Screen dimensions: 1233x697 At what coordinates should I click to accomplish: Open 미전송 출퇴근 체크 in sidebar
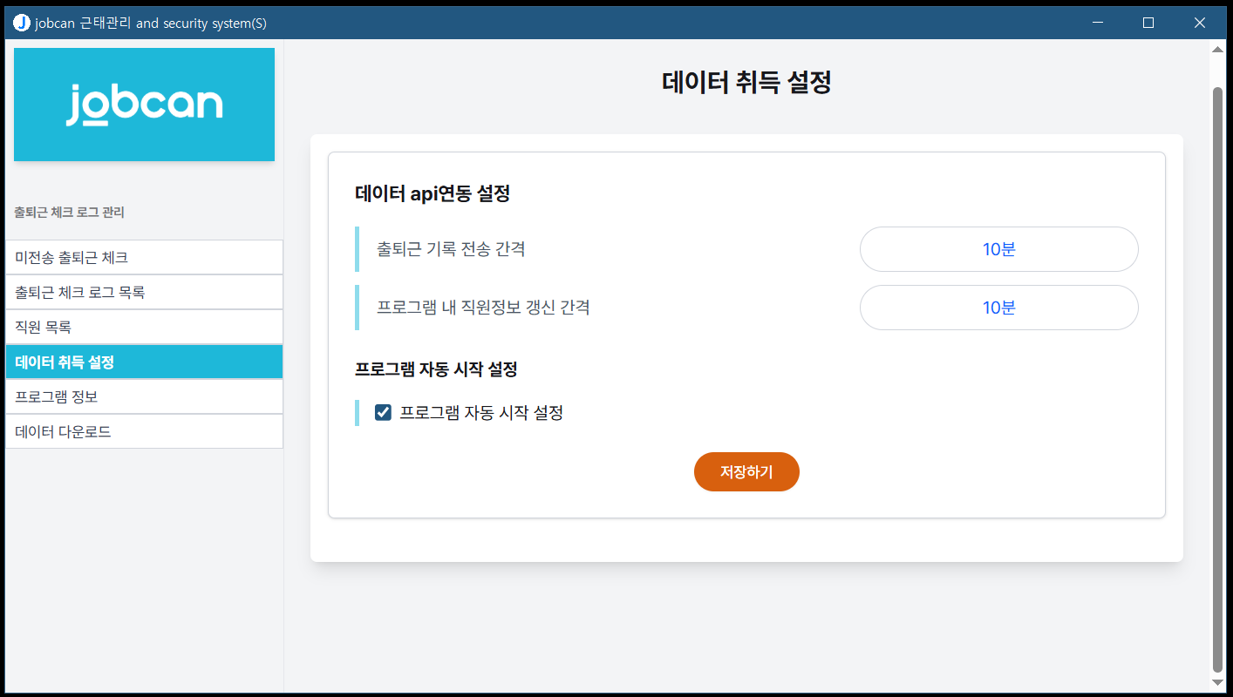click(x=144, y=257)
